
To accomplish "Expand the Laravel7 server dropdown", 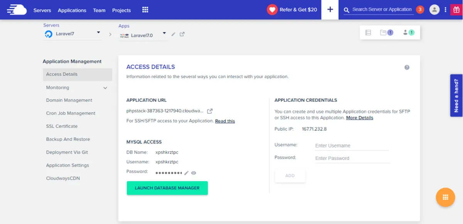I will (98, 32).
